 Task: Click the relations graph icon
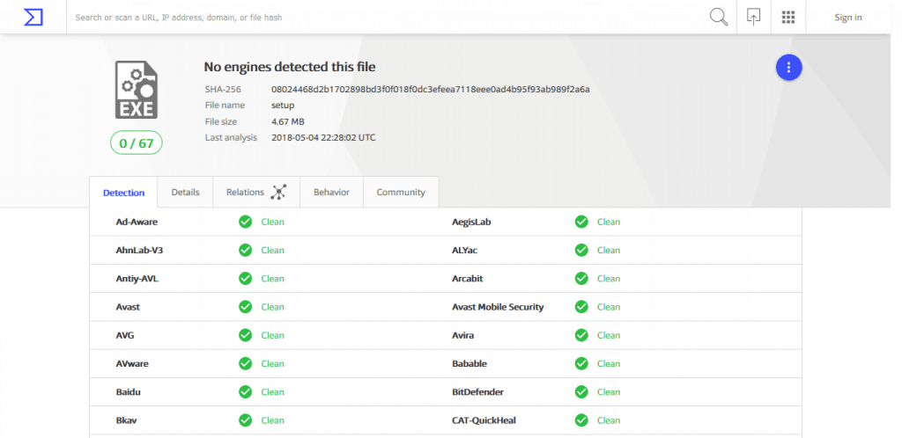(278, 193)
